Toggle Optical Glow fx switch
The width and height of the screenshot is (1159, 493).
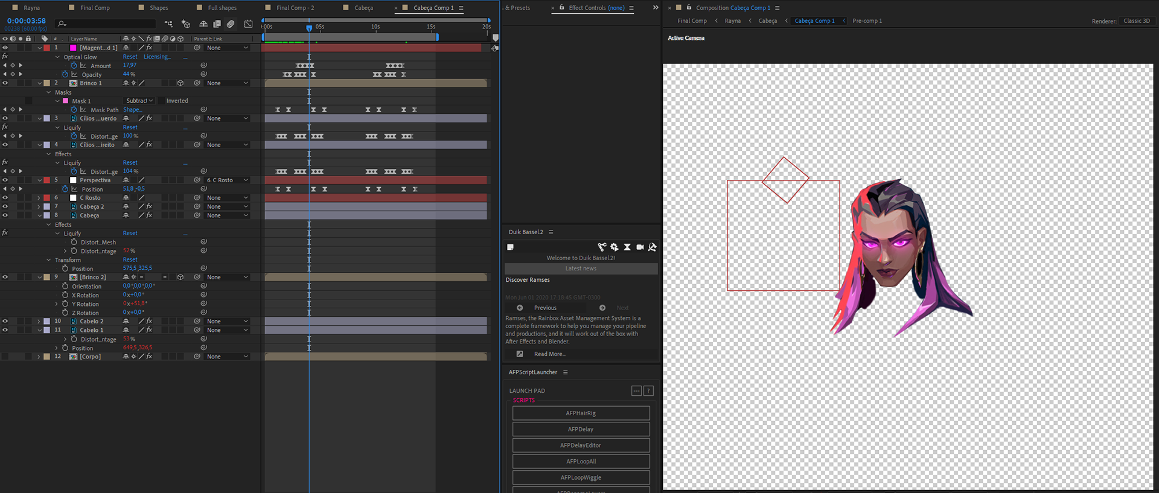pos(5,57)
